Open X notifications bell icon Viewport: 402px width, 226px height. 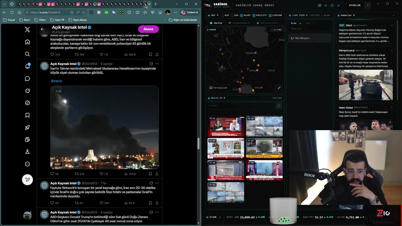[27, 66]
